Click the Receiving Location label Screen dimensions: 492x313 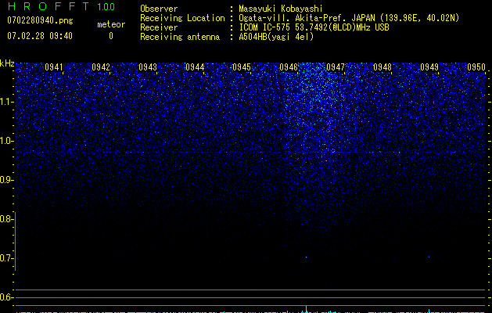(182, 18)
